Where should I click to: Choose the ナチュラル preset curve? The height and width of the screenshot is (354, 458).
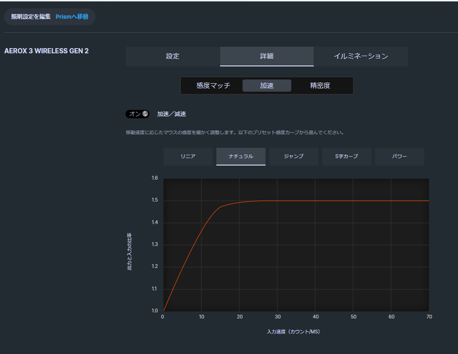[x=241, y=157]
